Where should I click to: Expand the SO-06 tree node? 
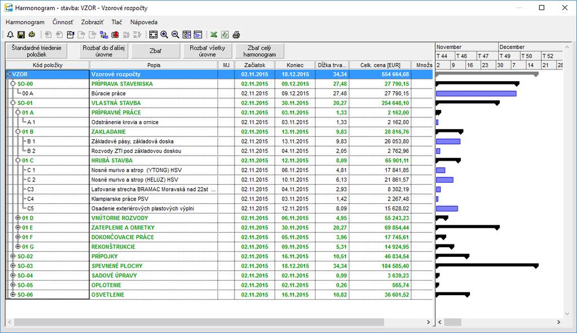pyautogui.click(x=13, y=294)
